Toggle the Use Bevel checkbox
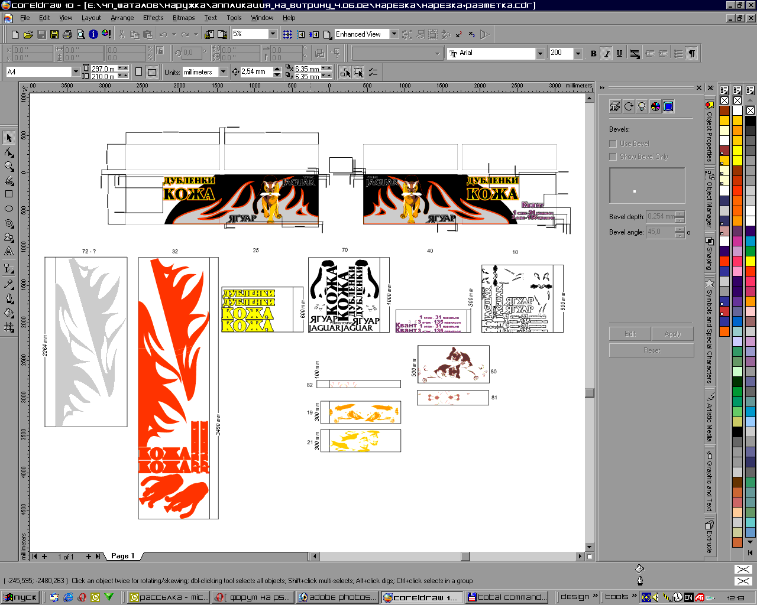This screenshot has height=605, width=757. [613, 144]
